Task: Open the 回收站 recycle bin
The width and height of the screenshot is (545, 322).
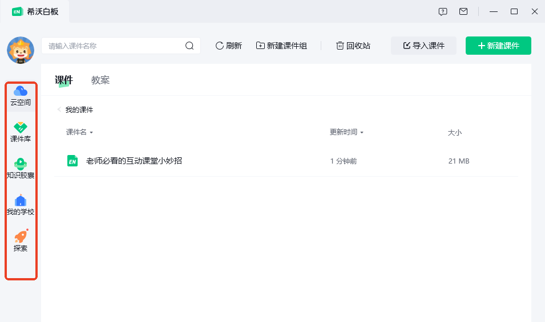Action: [x=353, y=46]
